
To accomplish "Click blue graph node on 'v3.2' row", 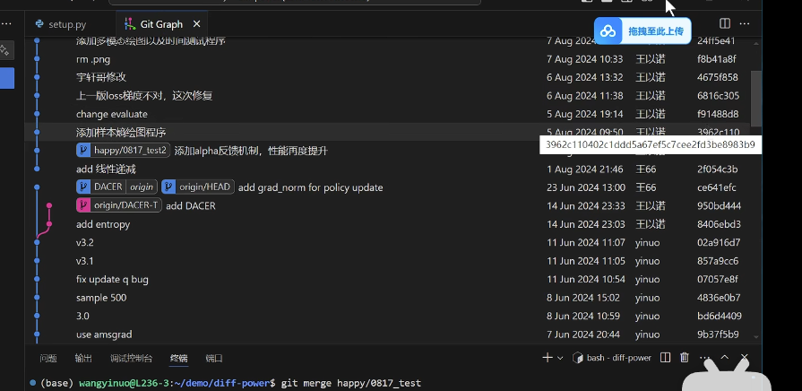I will coord(37,243).
